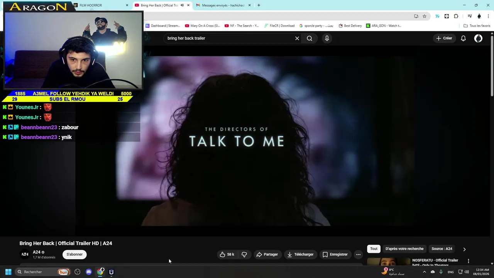Open the weather widget showing 8°C

(393, 272)
